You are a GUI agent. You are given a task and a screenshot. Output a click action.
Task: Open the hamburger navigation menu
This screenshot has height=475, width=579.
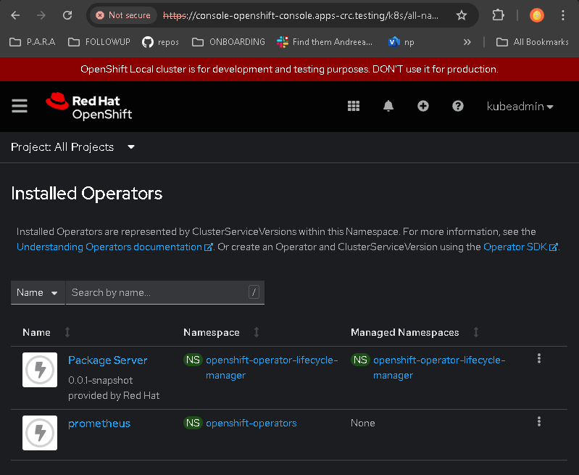pyautogui.click(x=20, y=106)
